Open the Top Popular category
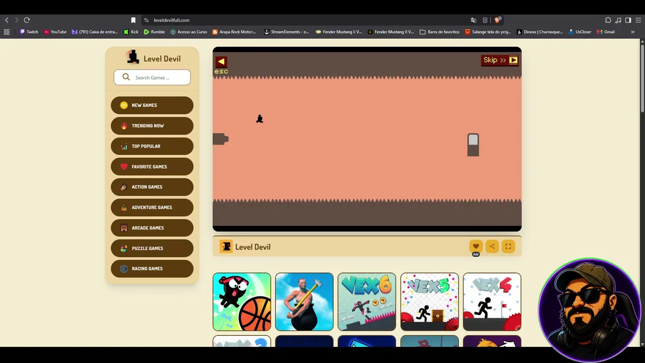This screenshot has height=363, width=645. click(x=152, y=146)
